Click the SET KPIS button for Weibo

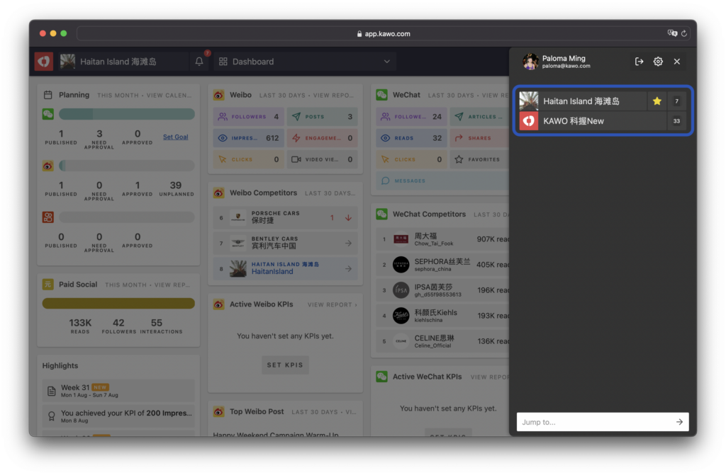tap(285, 365)
